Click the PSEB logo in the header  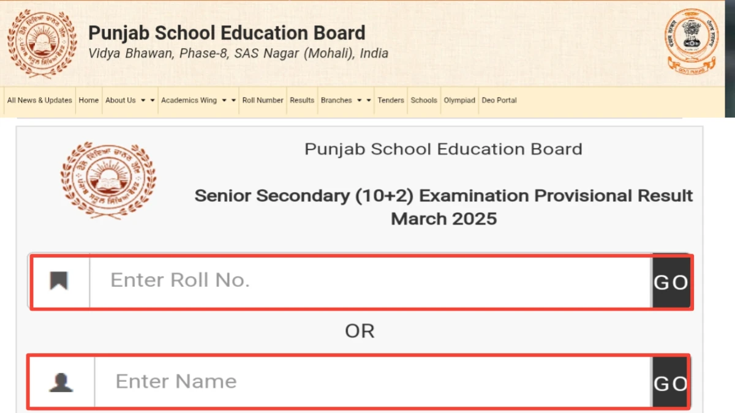tap(42, 43)
